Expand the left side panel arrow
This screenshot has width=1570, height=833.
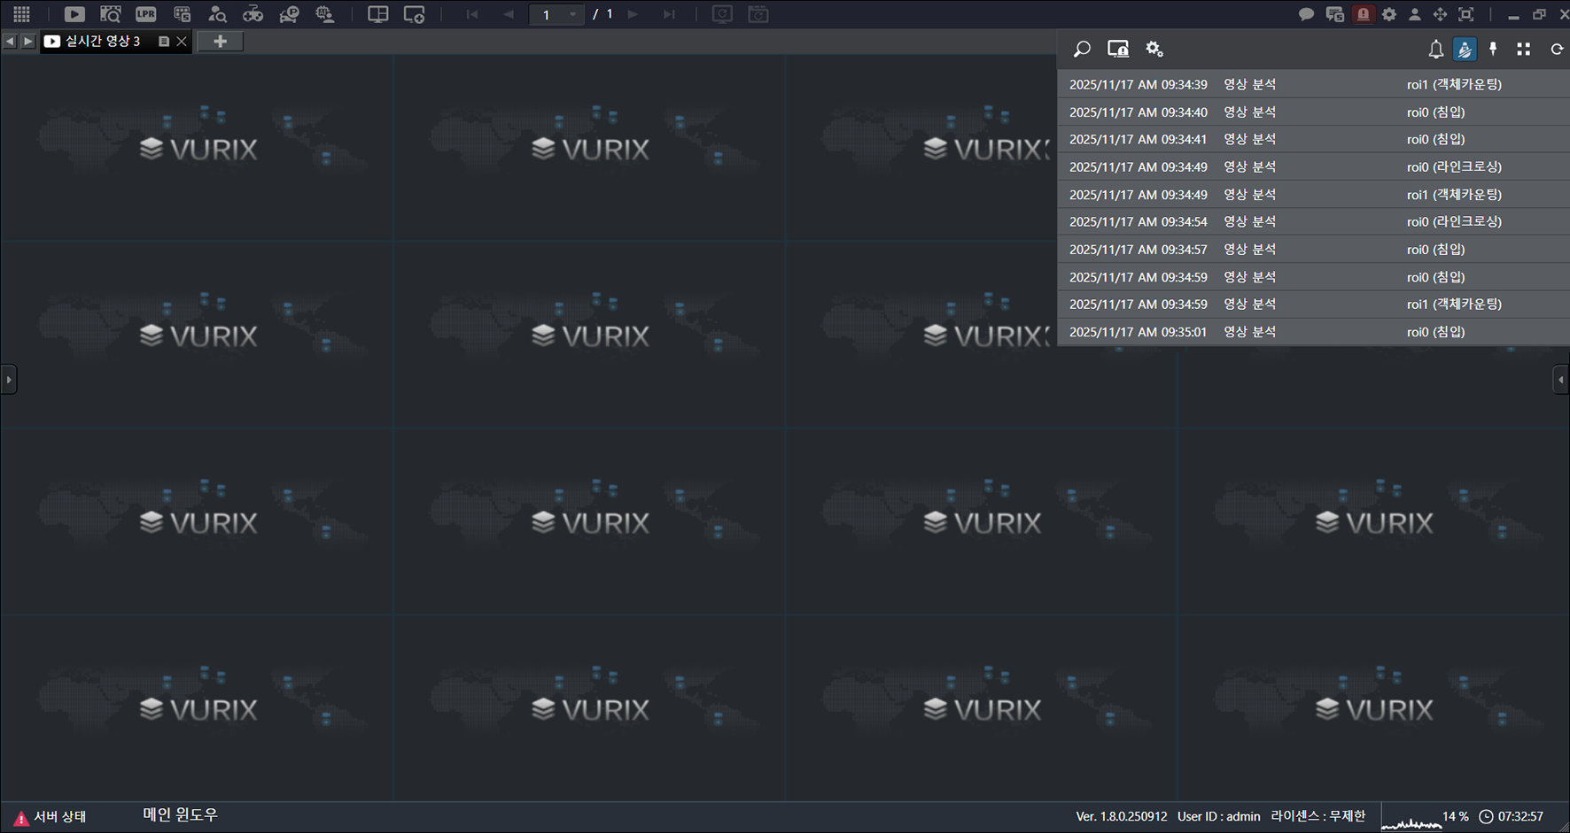click(x=9, y=380)
